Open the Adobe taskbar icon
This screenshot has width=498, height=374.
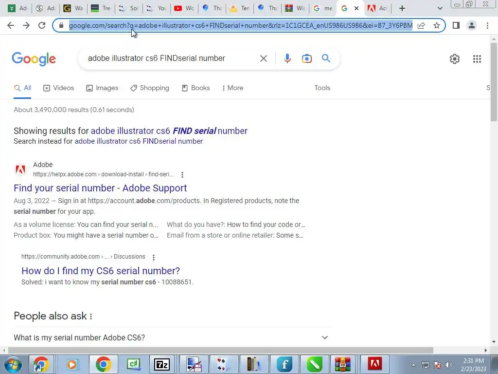point(374,364)
